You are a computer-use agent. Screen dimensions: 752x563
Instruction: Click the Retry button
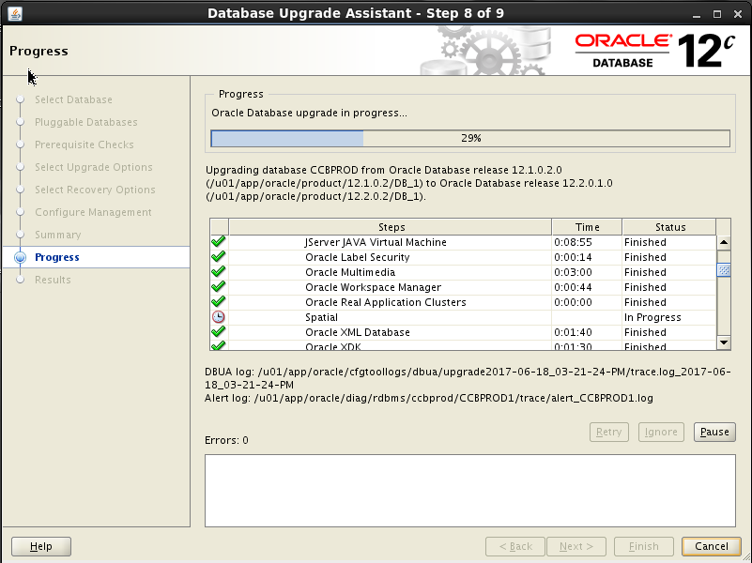tap(608, 432)
